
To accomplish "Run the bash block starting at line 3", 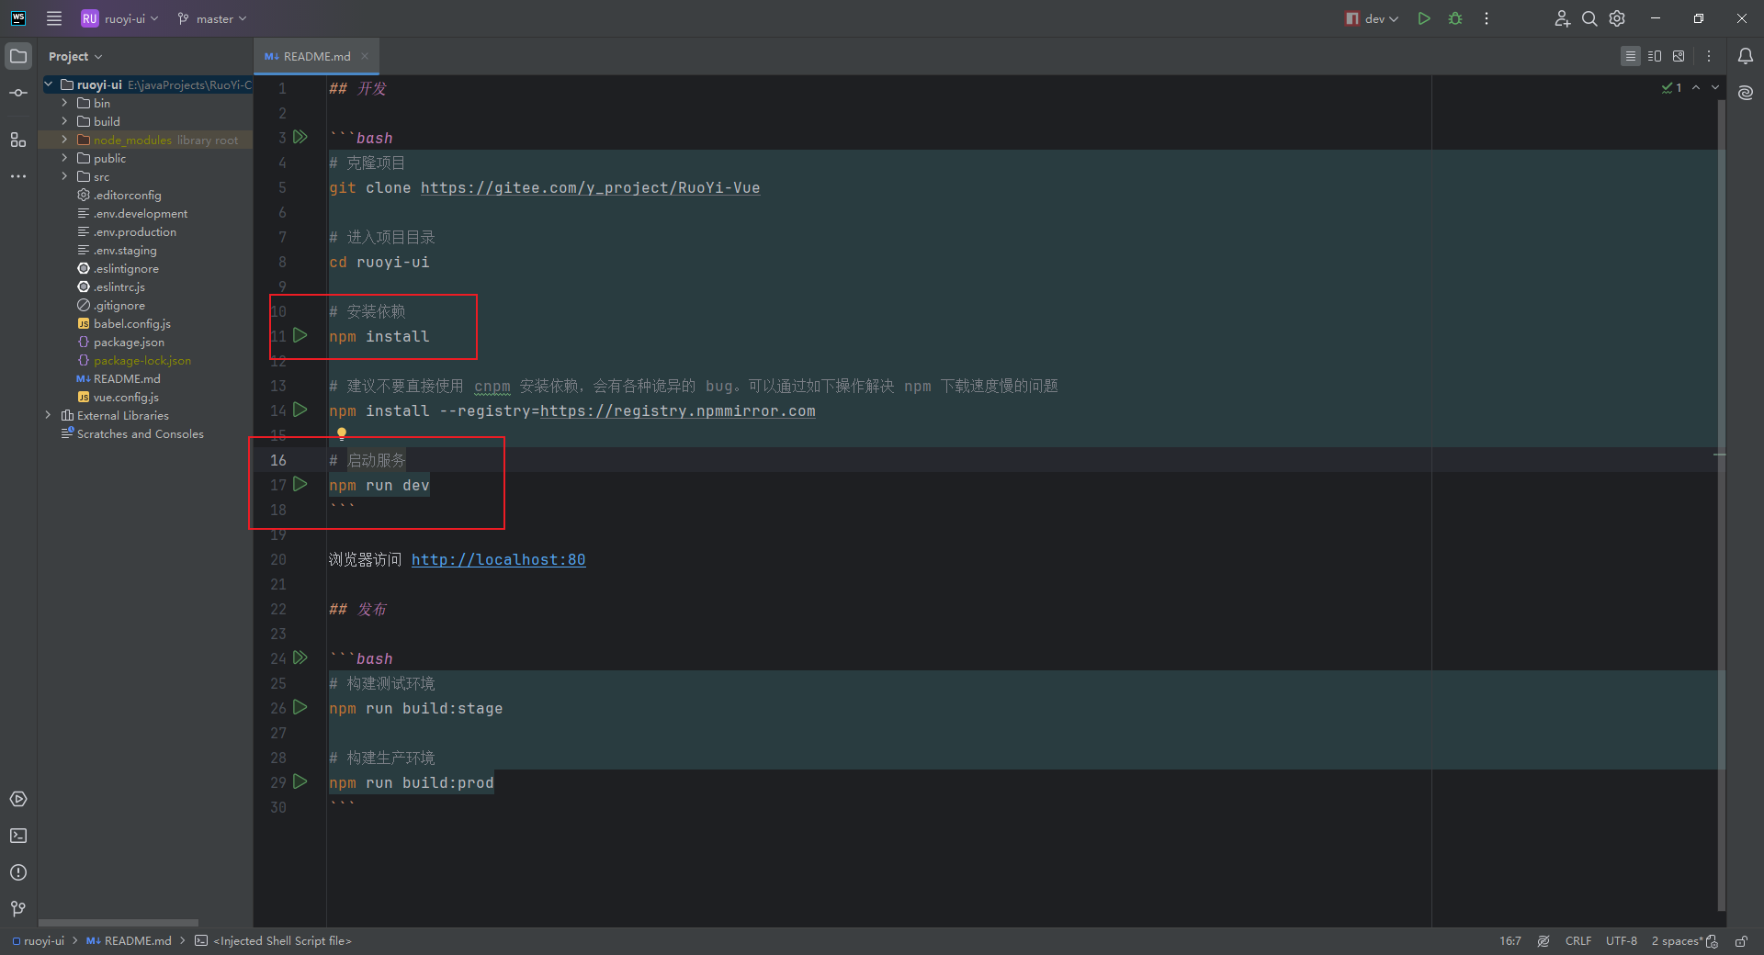I will [x=300, y=137].
